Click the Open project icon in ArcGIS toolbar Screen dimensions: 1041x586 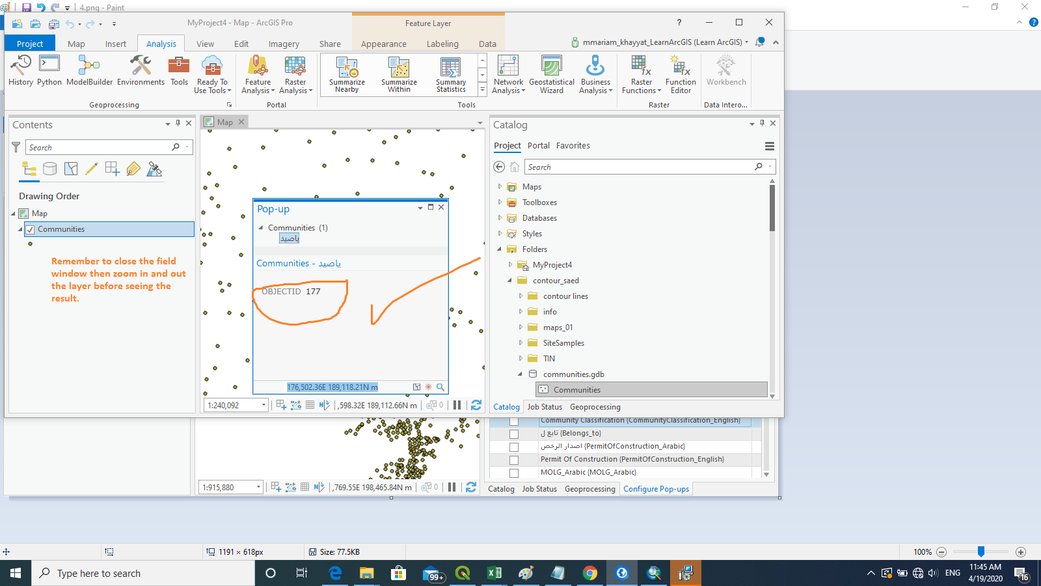35,24
